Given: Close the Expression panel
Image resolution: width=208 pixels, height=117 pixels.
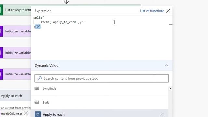Looking at the screenshot, I should 168,11.
